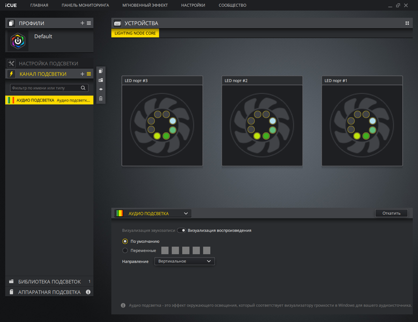This screenshot has height=322, width=418.
Task: Open the profiles list menu icon
Action: [x=89, y=23]
